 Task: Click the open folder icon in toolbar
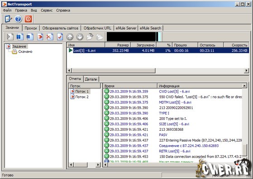[x=90, y=37]
